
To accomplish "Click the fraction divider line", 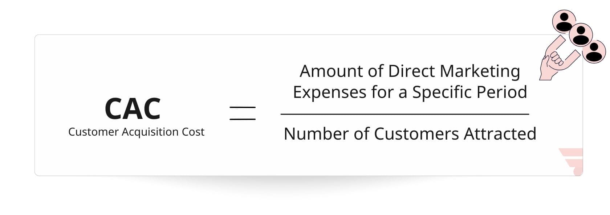I will pyautogui.click(x=404, y=114).
